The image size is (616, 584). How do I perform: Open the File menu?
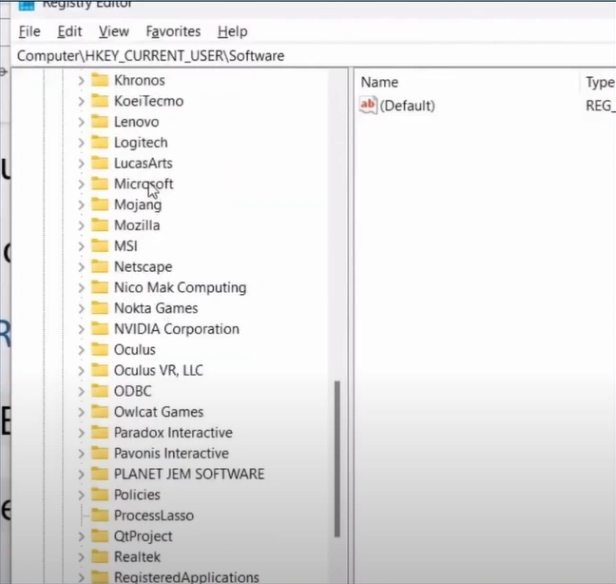point(29,31)
